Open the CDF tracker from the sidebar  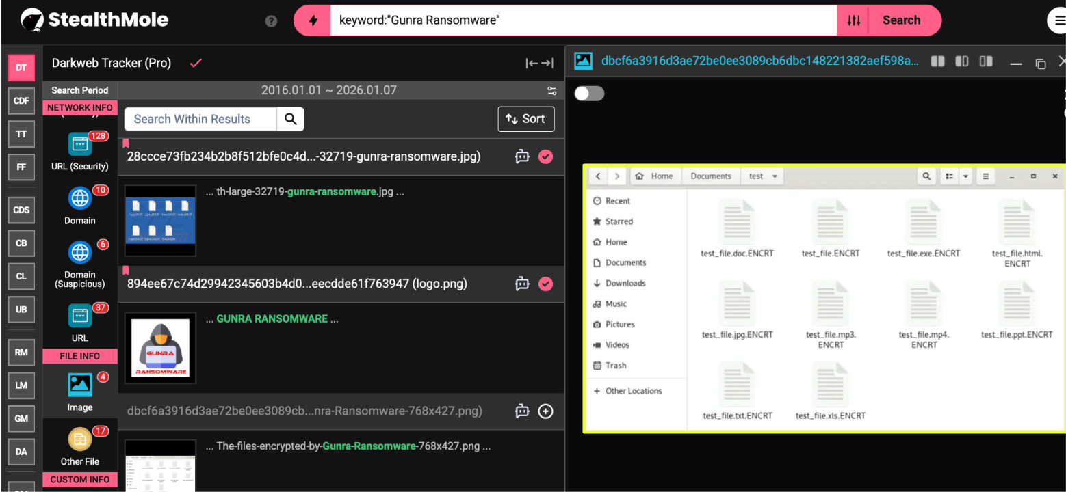pyautogui.click(x=21, y=100)
